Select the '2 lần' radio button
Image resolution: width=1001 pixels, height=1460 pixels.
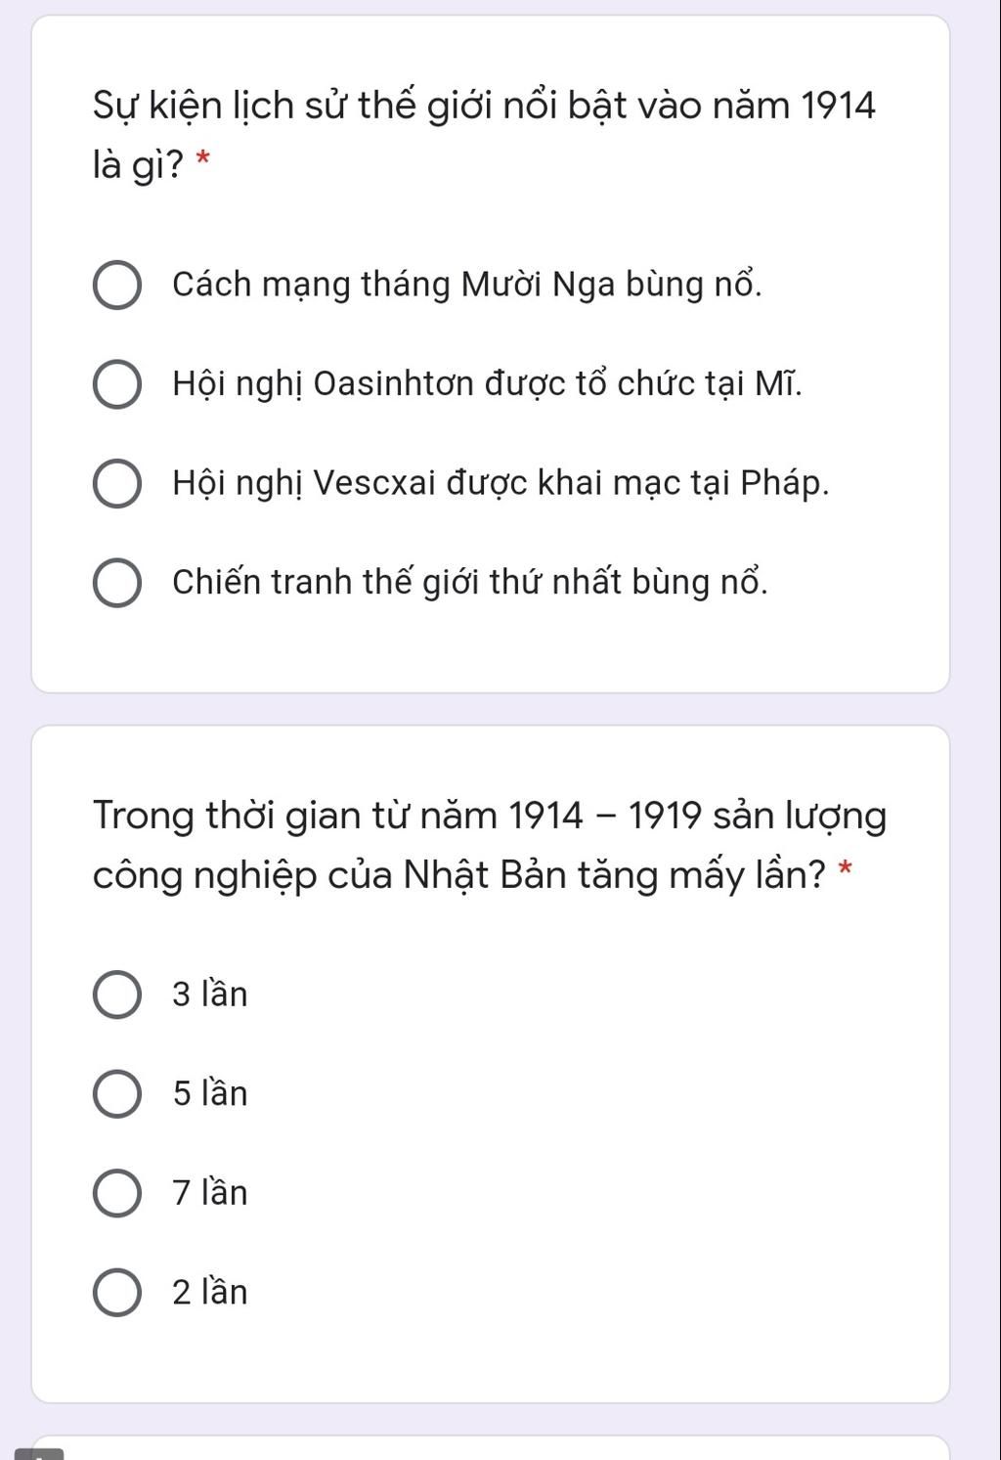(x=117, y=1293)
